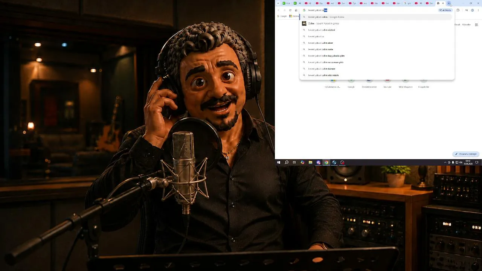Select suggestion 'levent yüksel zalim ne zaman çıktı'
The height and width of the screenshot is (271, 482).
pos(377,62)
